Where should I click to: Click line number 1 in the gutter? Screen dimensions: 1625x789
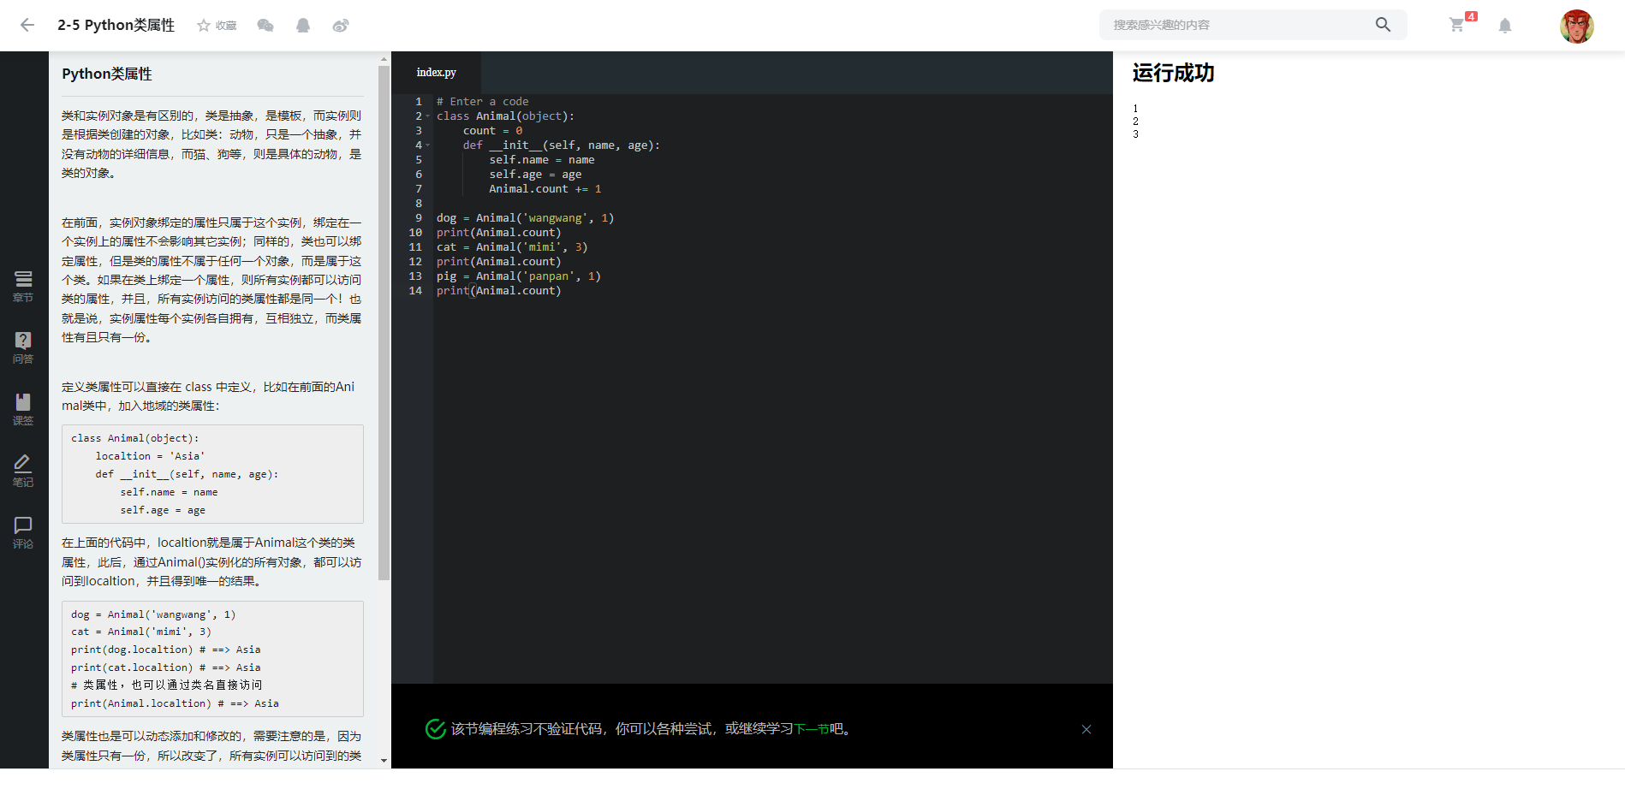coord(419,102)
